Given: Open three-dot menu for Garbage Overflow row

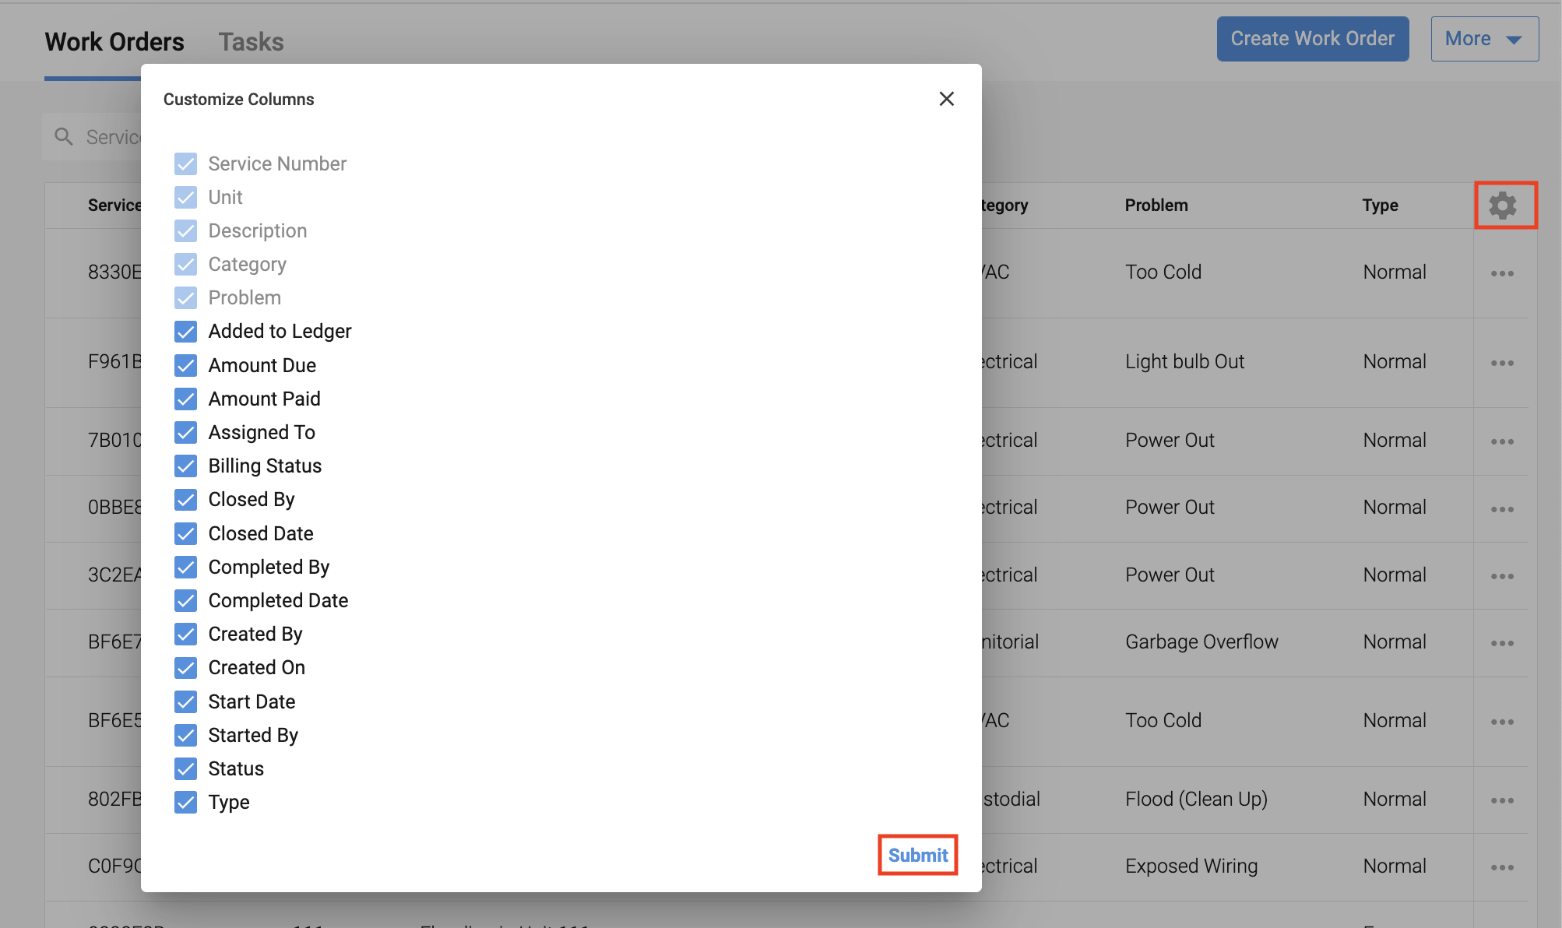Looking at the screenshot, I should coord(1502,643).
